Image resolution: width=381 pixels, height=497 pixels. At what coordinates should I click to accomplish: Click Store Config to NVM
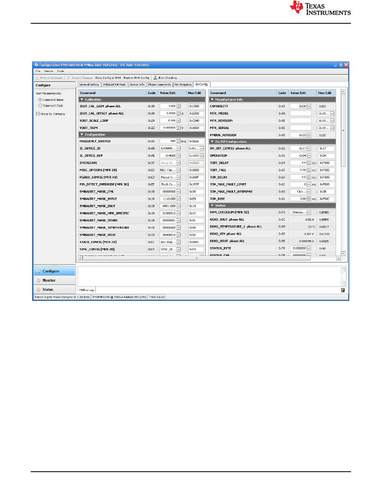tap(108, 78)
